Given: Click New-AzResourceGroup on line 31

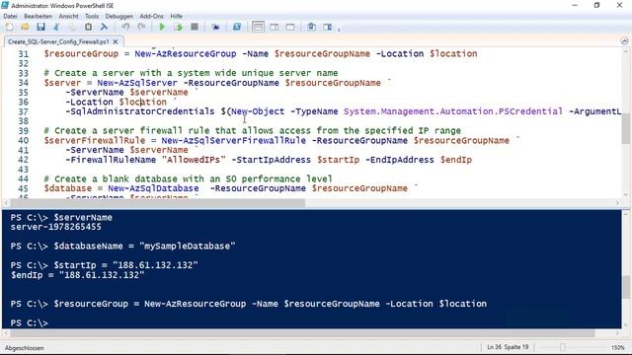Looking at the screenshot, I should pyautogui.click(x=186, y=53).
